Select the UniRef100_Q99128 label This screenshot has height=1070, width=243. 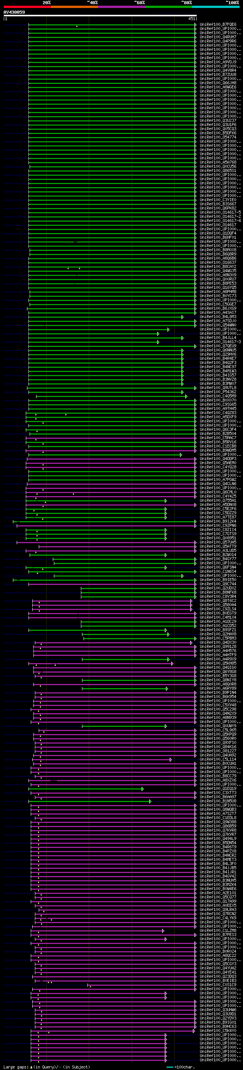pyautogui.click(x=218, y=646)
